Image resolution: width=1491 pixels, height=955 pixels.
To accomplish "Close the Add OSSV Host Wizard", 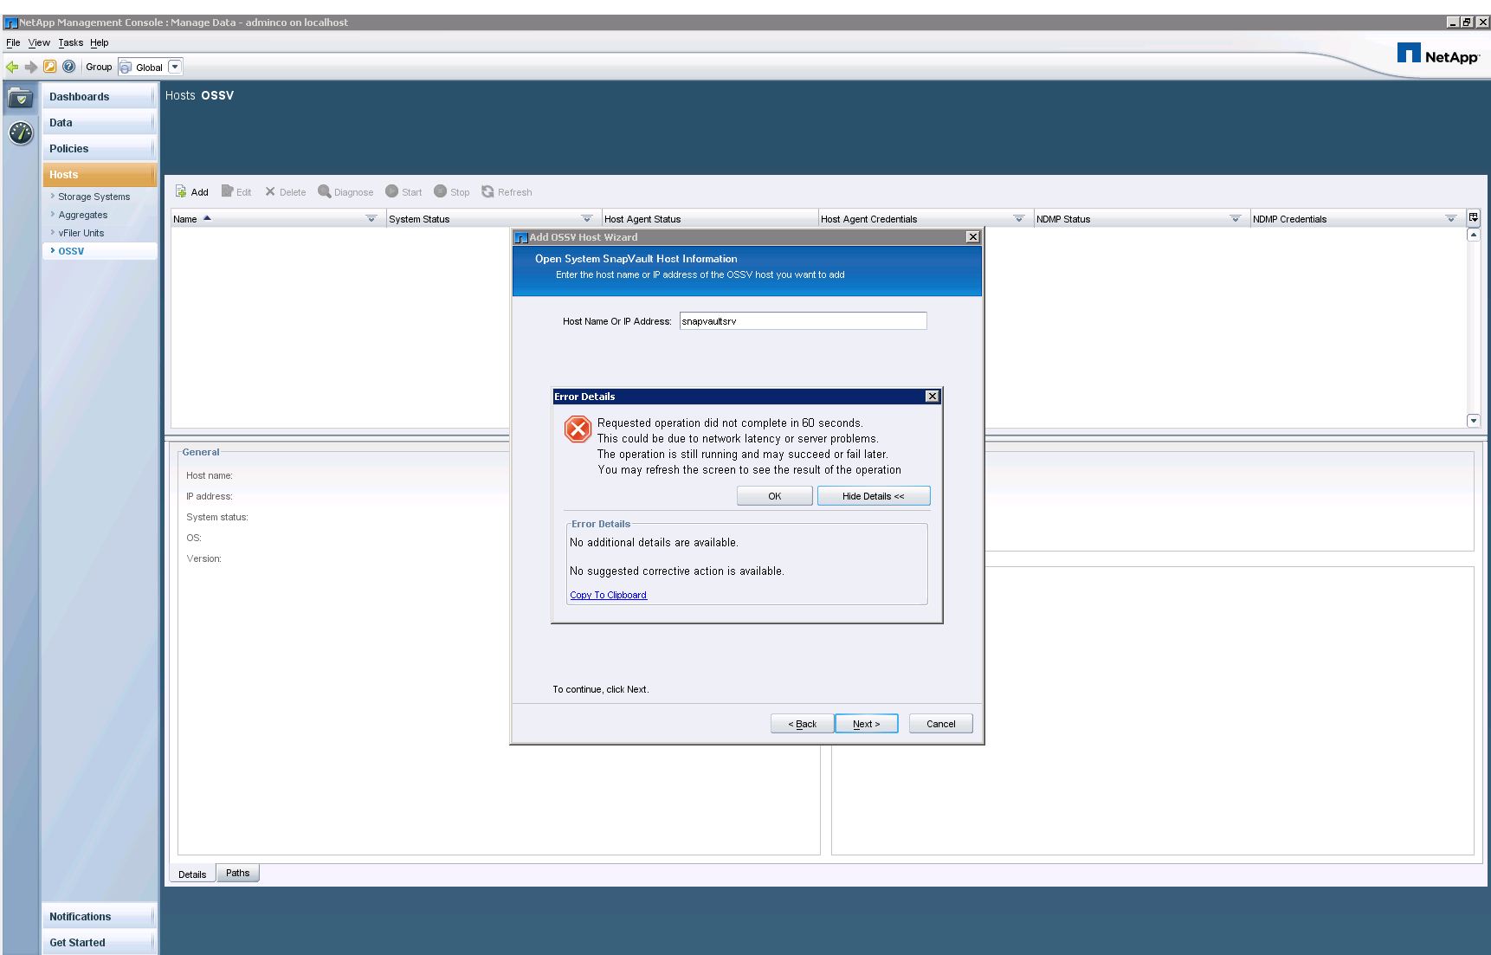I will [973, 237].
